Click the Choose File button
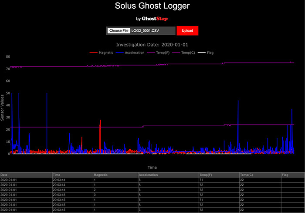The image size is (305, 213). pyautogui.click(x=119, y=31)
